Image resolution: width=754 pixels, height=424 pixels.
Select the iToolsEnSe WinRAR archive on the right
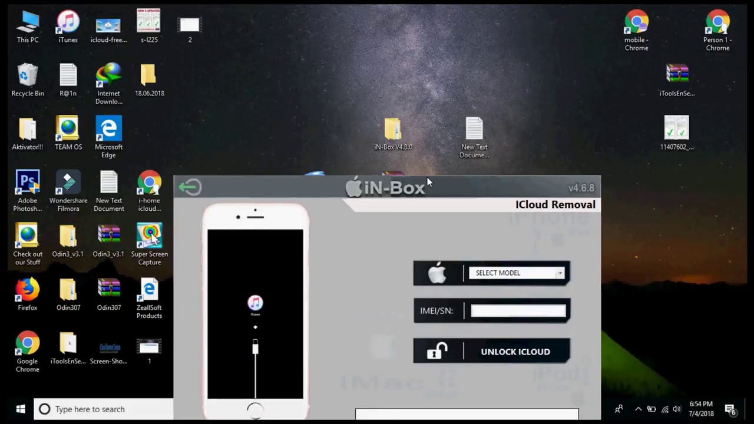[x=677, y=81]
